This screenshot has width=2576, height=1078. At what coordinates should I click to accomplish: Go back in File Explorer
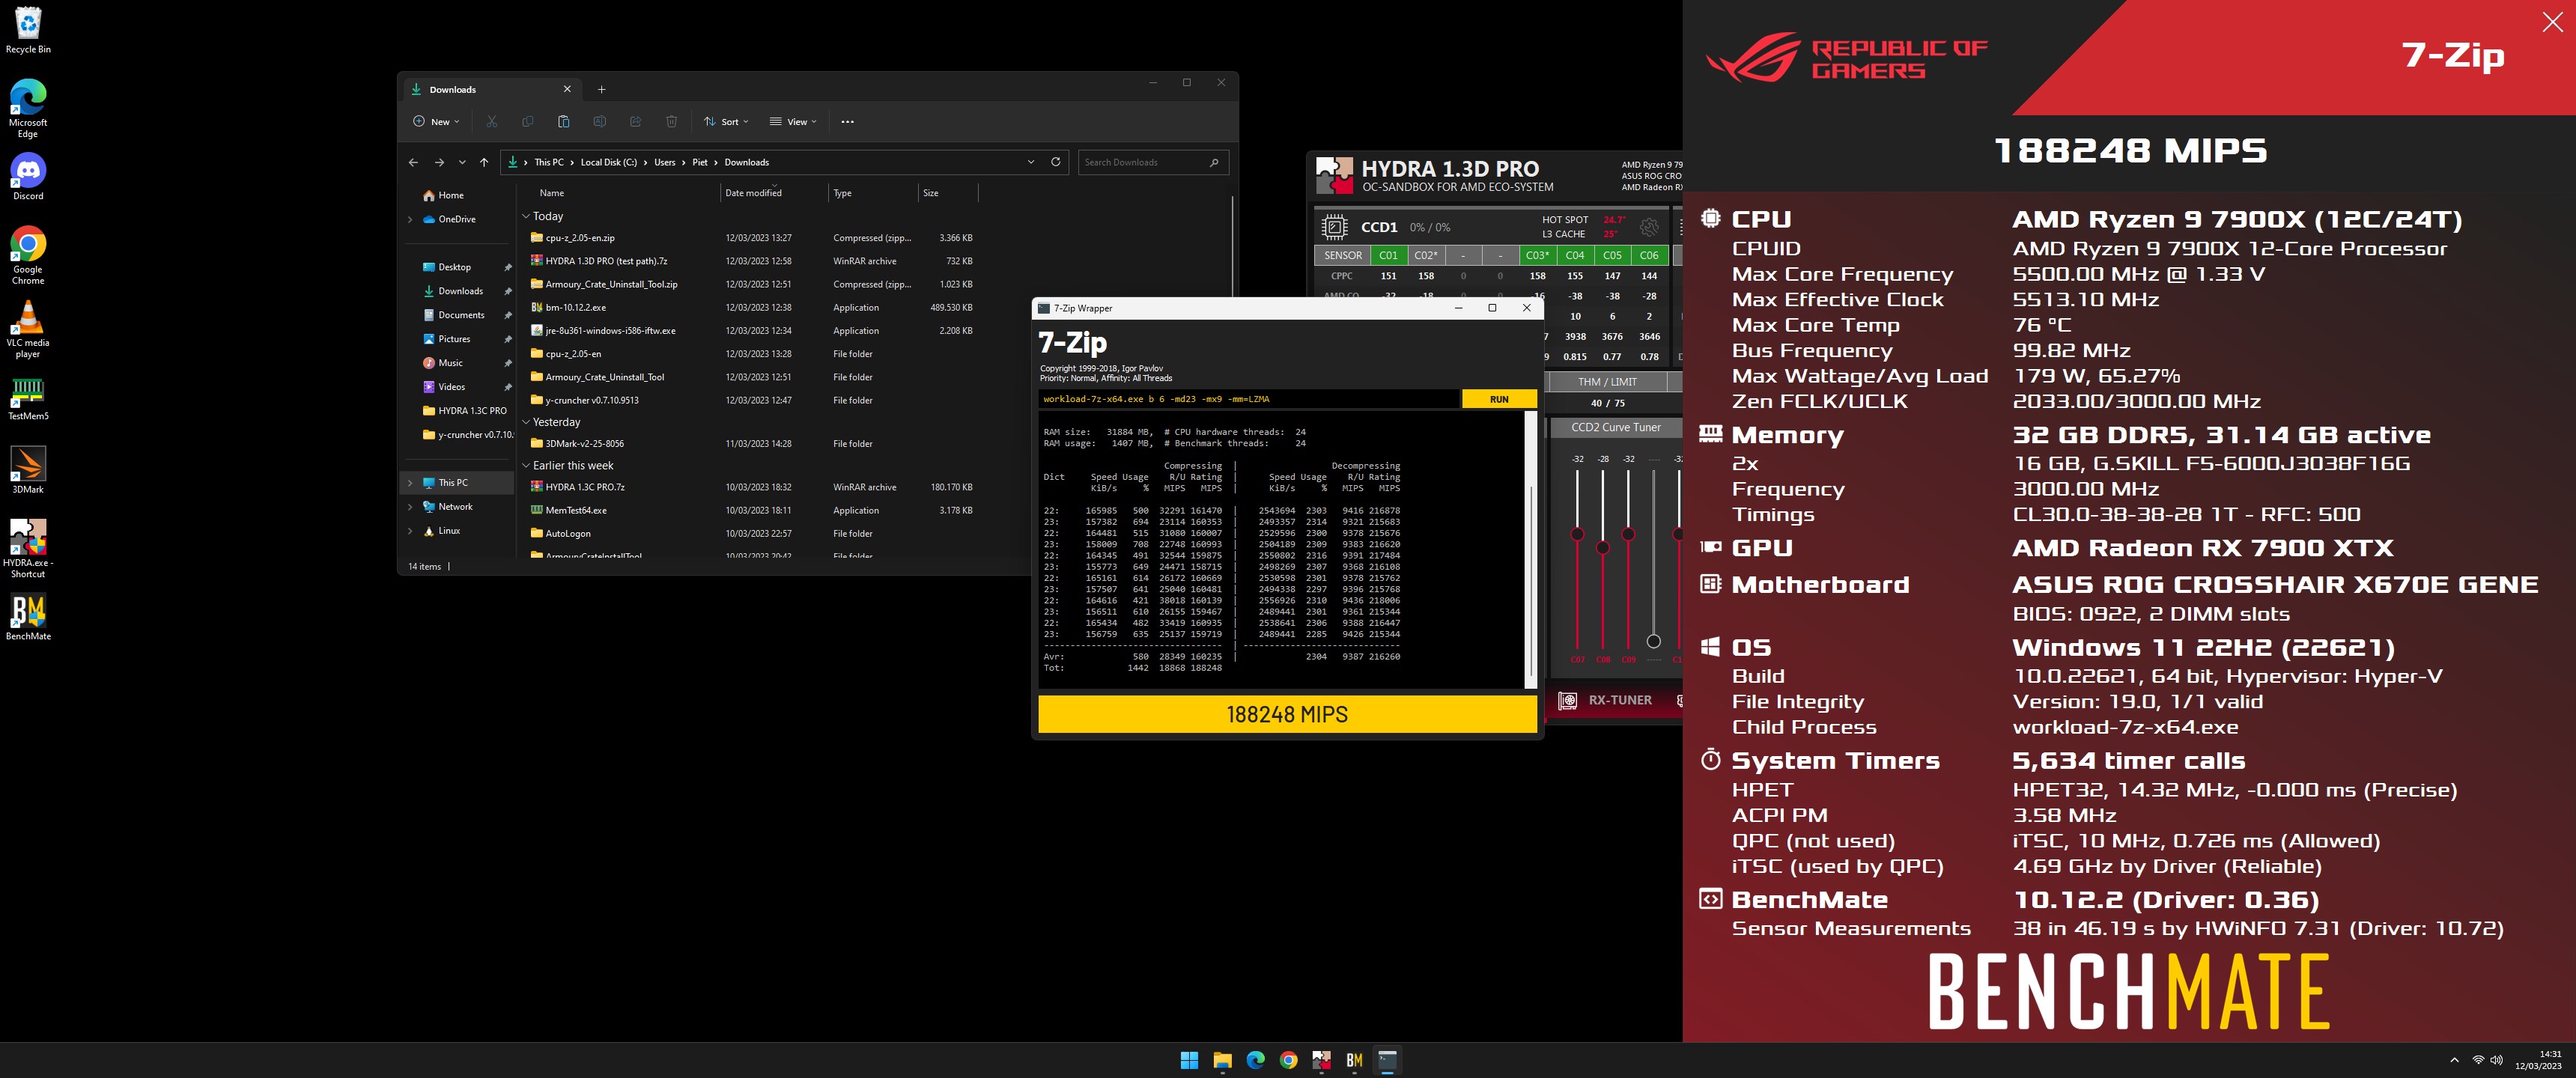coord(413,162)
